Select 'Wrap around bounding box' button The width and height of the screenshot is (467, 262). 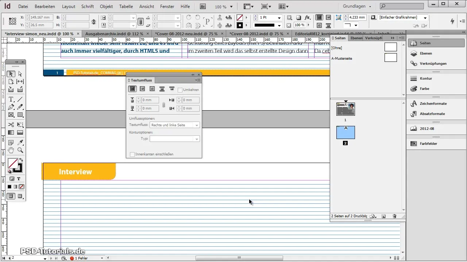[142, 89]
